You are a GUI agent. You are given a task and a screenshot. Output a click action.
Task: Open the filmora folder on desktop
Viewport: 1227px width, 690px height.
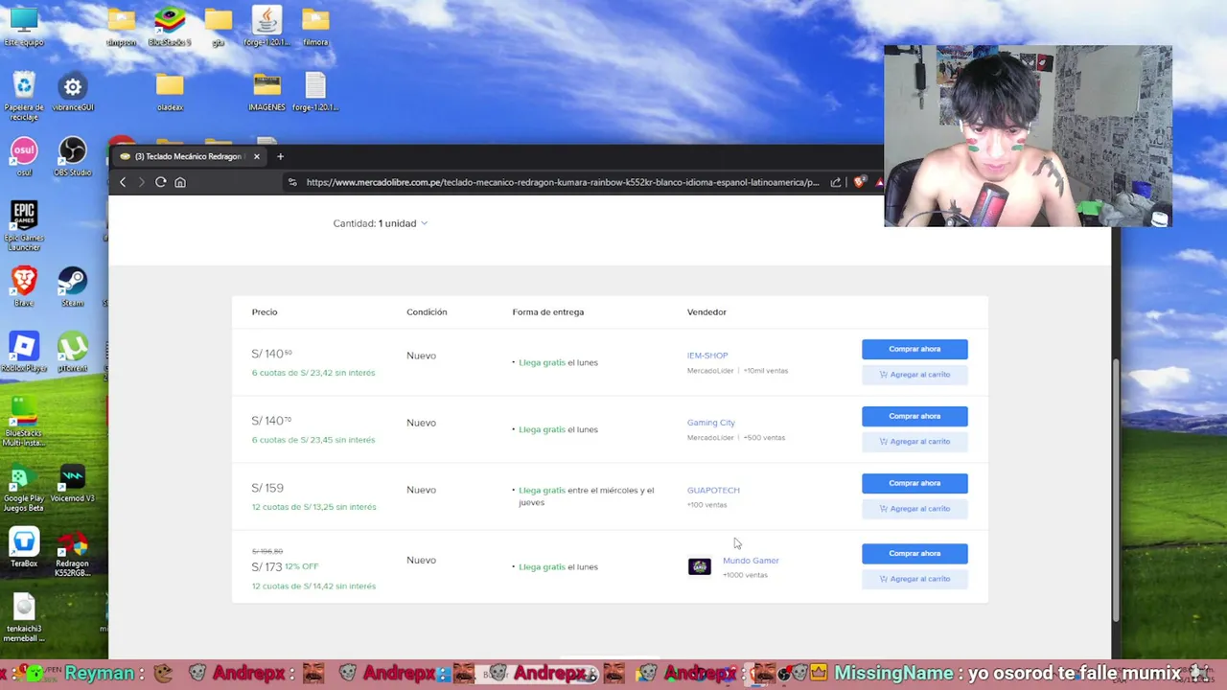tap(315, 25)
